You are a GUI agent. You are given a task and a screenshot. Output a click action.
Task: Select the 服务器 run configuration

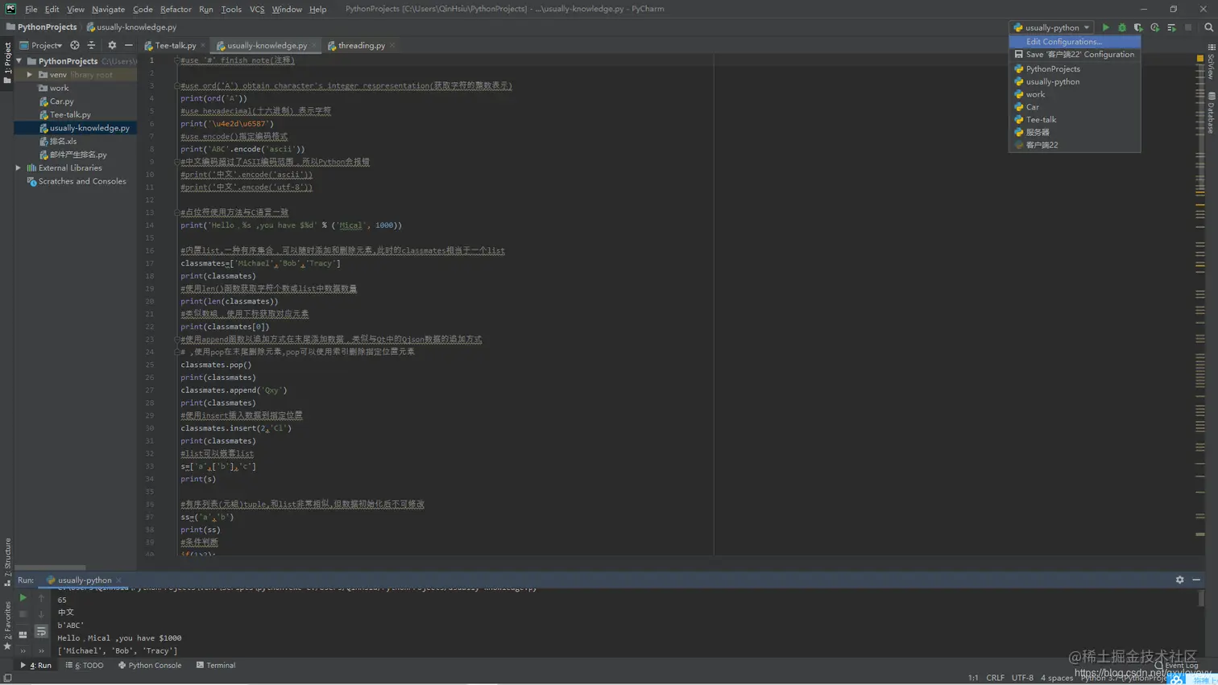pyautogui.click(x=1075, y=132)
